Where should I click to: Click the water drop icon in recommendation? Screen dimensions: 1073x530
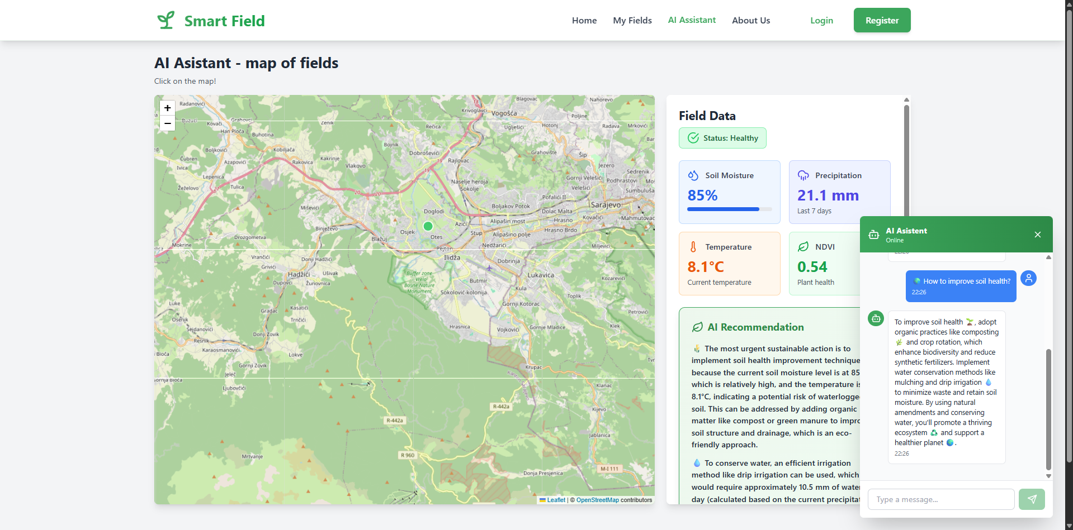click(697, 463)
